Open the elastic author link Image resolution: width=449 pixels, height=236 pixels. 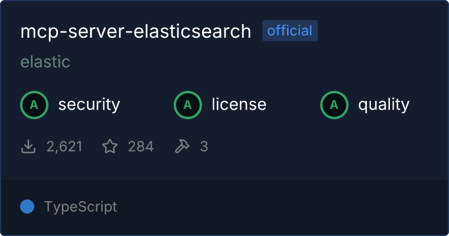coord(45,62)
